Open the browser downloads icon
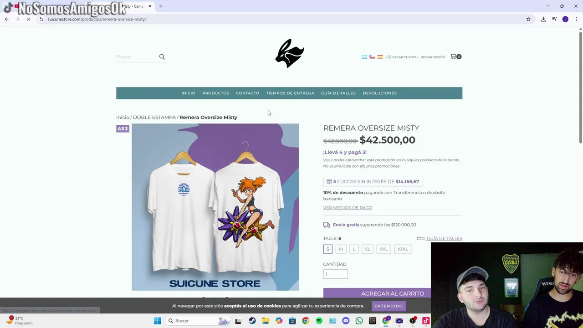 tap(543, 19)
